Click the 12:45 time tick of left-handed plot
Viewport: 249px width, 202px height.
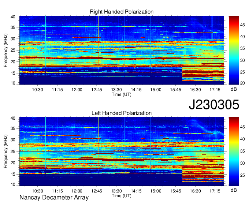pyautogui.click(x=97, y=191)
